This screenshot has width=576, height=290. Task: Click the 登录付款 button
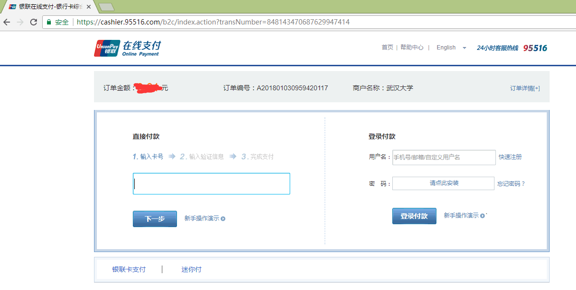[414, 216]
